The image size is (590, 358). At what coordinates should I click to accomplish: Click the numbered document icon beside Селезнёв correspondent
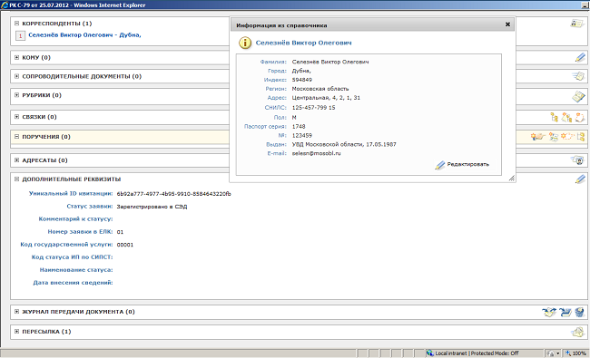[20, 35]
